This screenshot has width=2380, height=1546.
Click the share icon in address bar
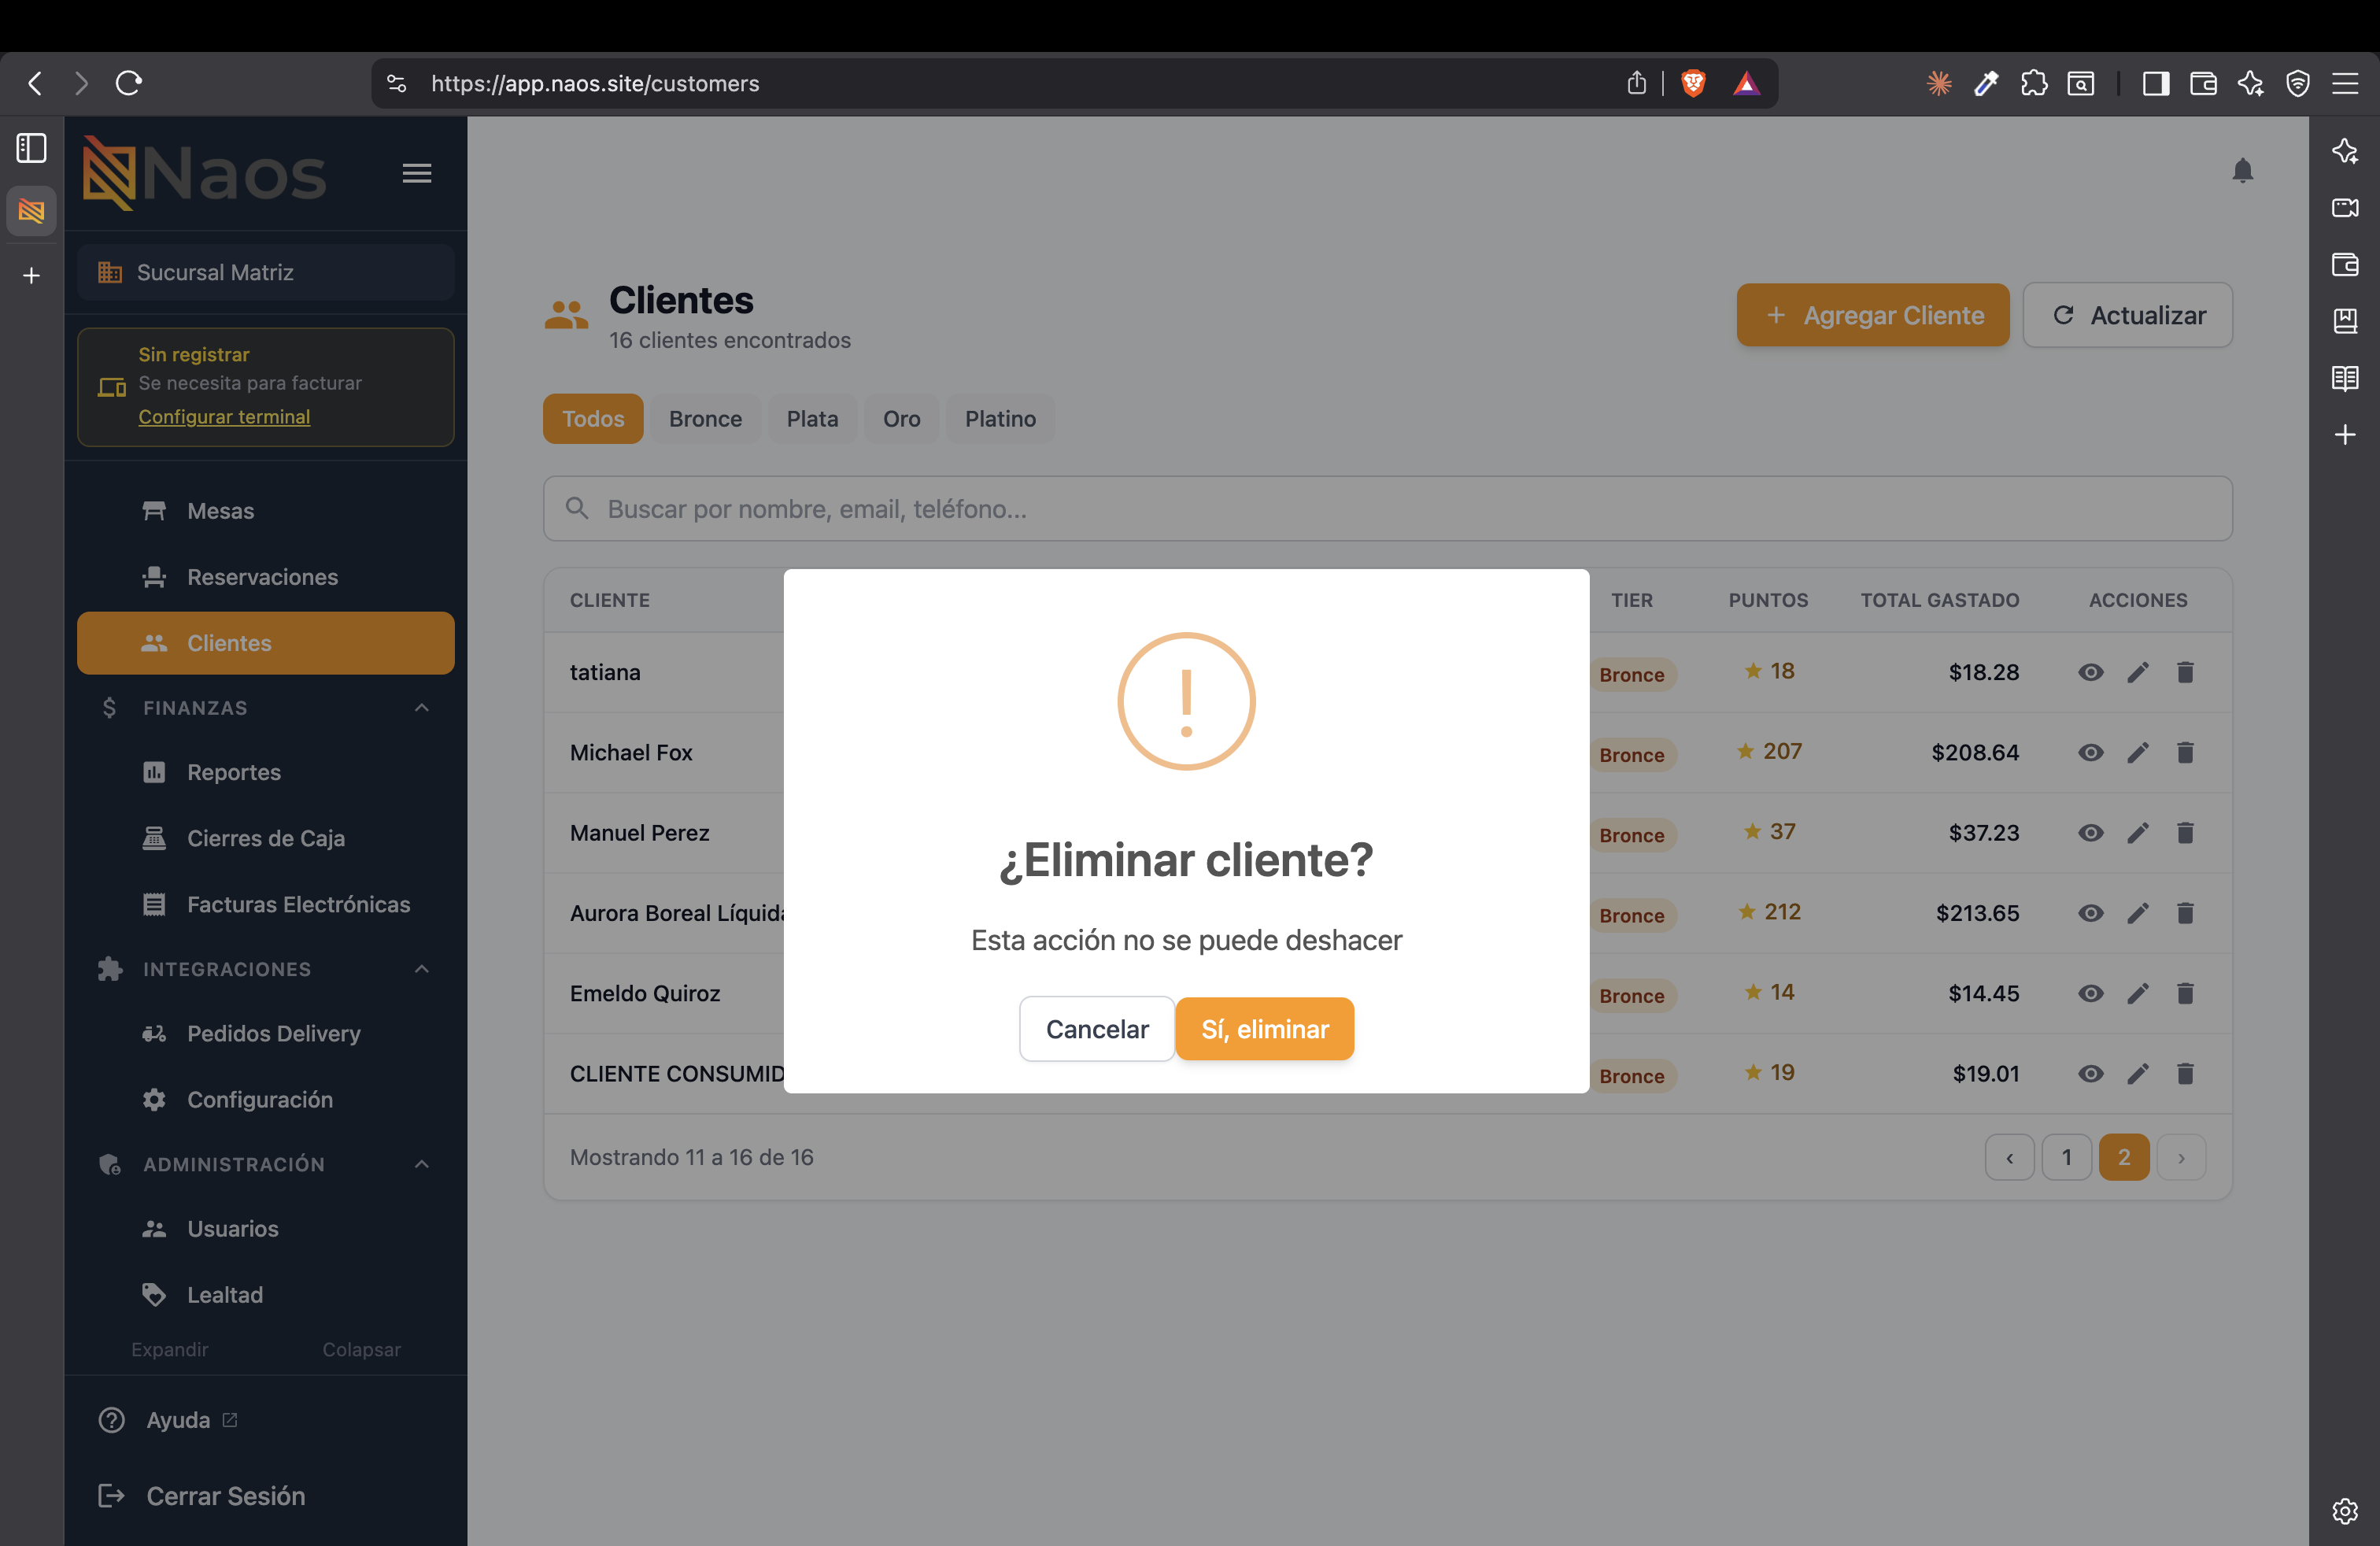pyautogui.click(x=1636, y=83)
